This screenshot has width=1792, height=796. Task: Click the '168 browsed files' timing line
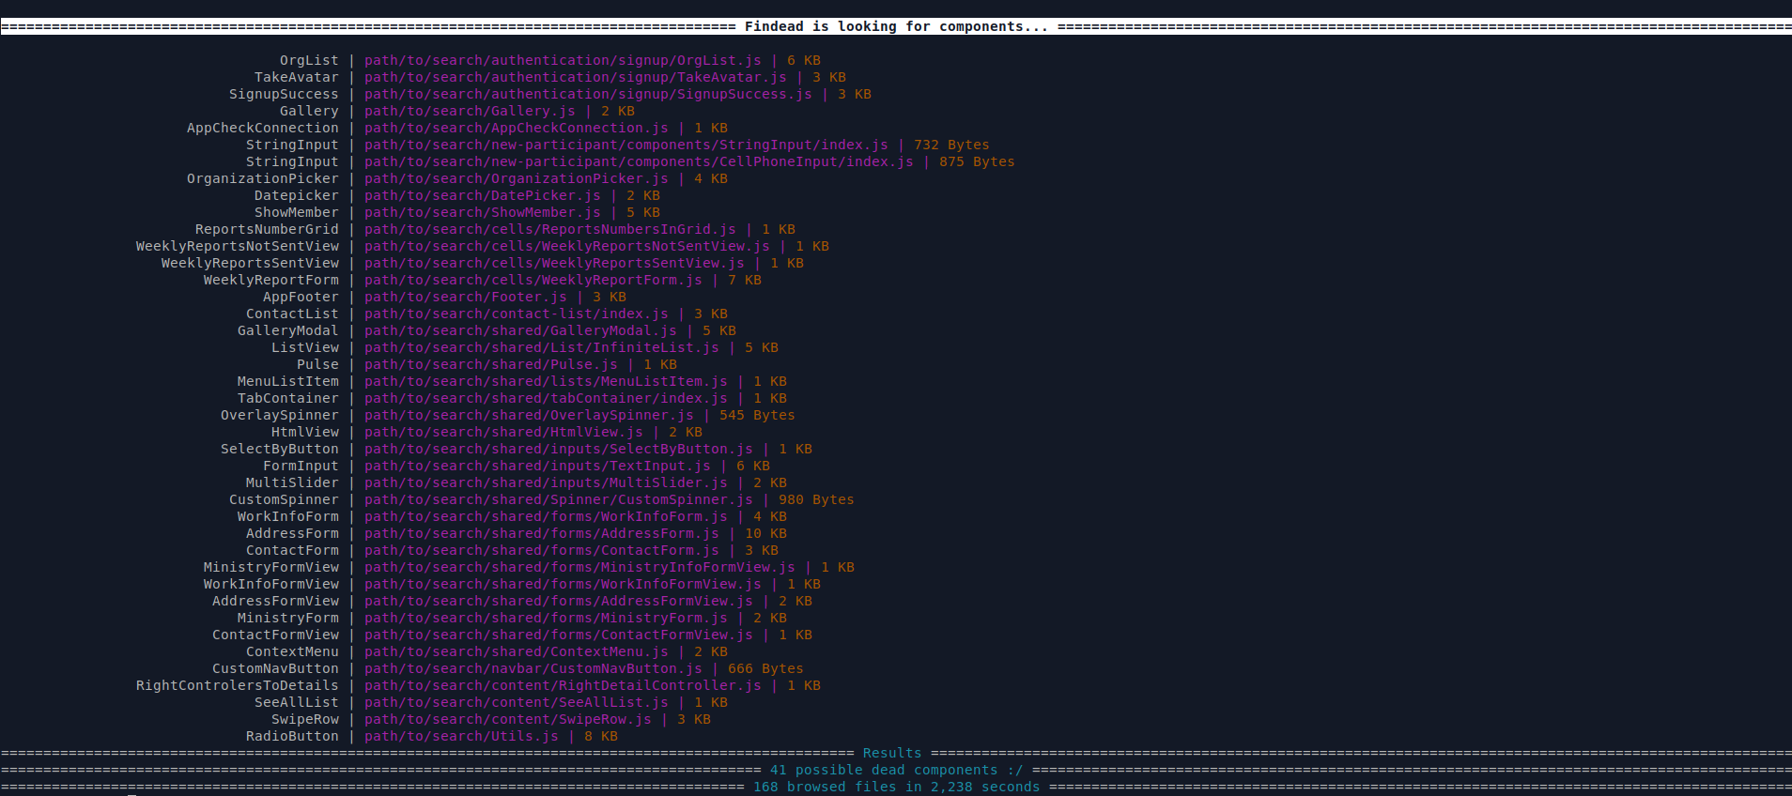[x=896, y=787]
